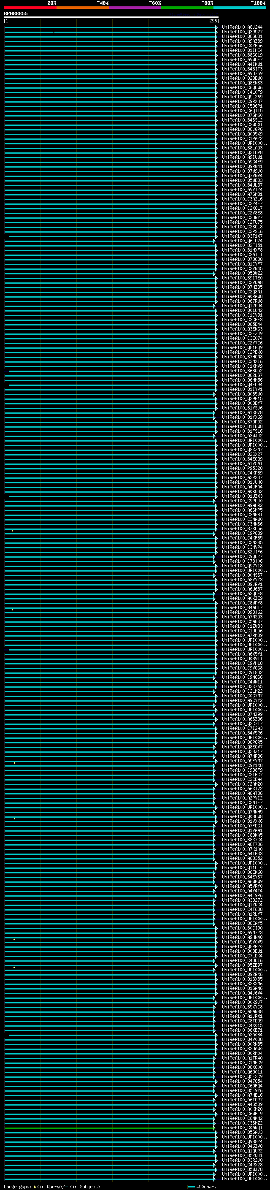Click the =50char. scale legend
This screenshot has height=1190, width=270.
[201, 1186]
